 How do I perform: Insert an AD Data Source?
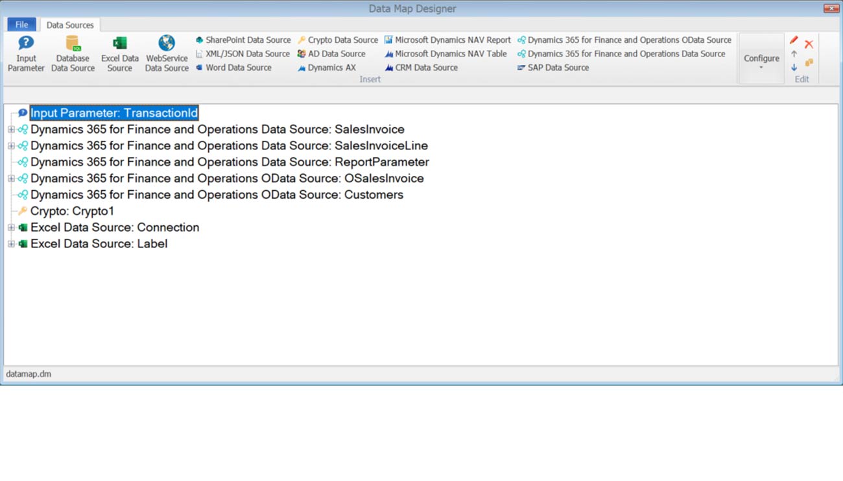coord(331,54)
